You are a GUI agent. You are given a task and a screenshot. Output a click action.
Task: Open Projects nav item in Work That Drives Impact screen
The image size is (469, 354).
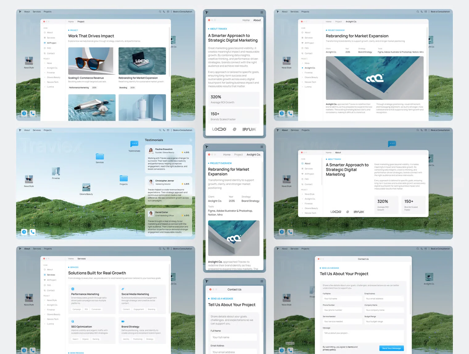[48, 12]
